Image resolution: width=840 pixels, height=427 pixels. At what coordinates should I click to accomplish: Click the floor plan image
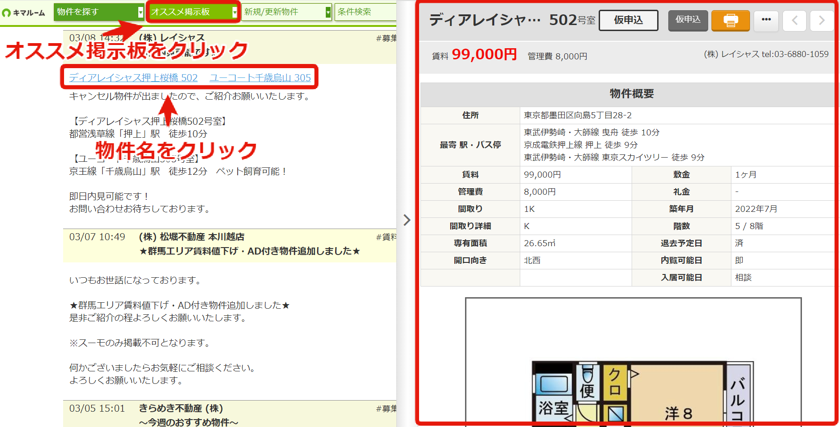tap(633, 362)
